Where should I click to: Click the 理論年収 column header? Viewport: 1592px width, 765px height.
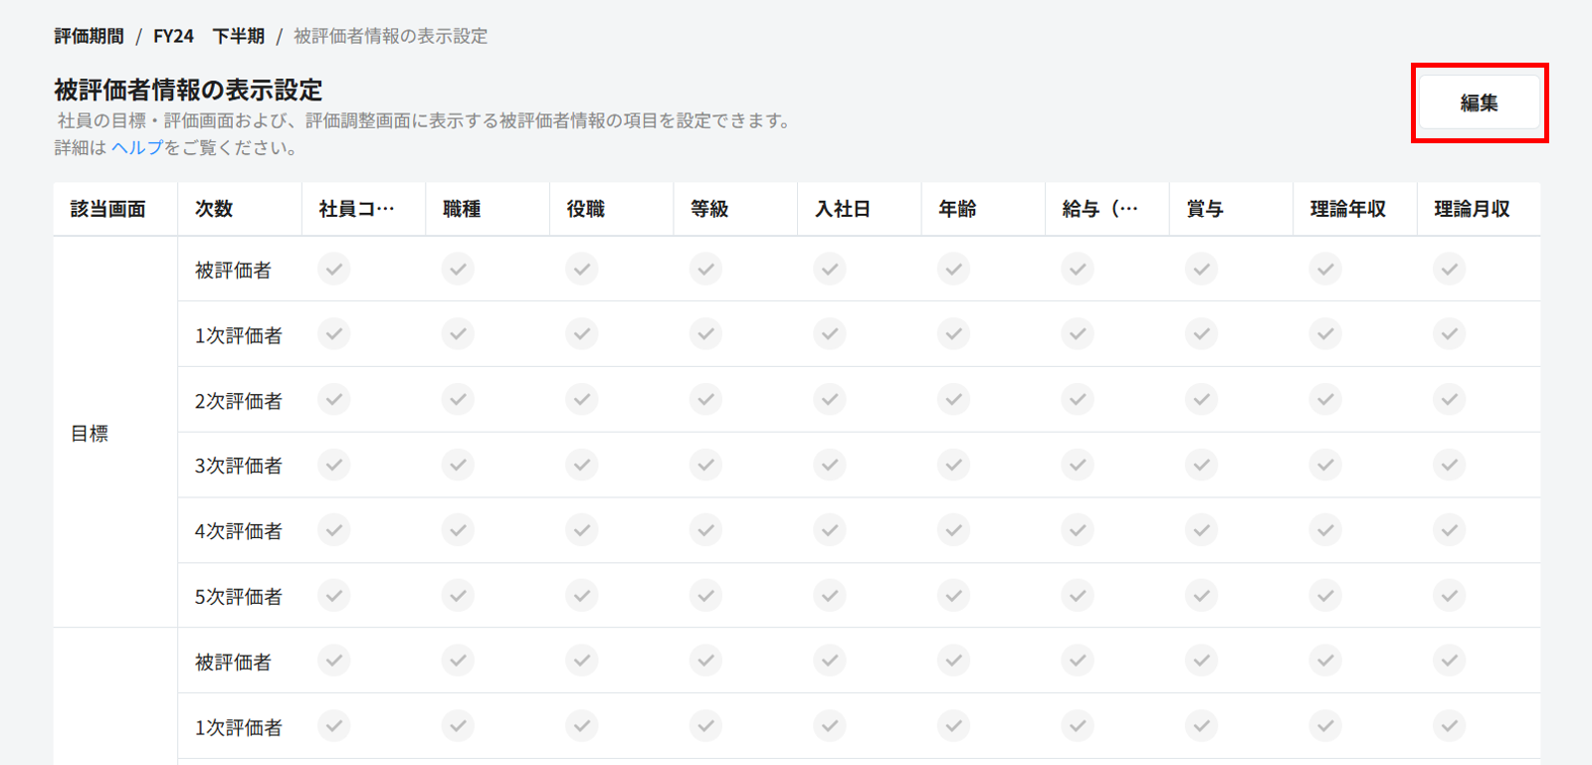(x=1347, y=209)
